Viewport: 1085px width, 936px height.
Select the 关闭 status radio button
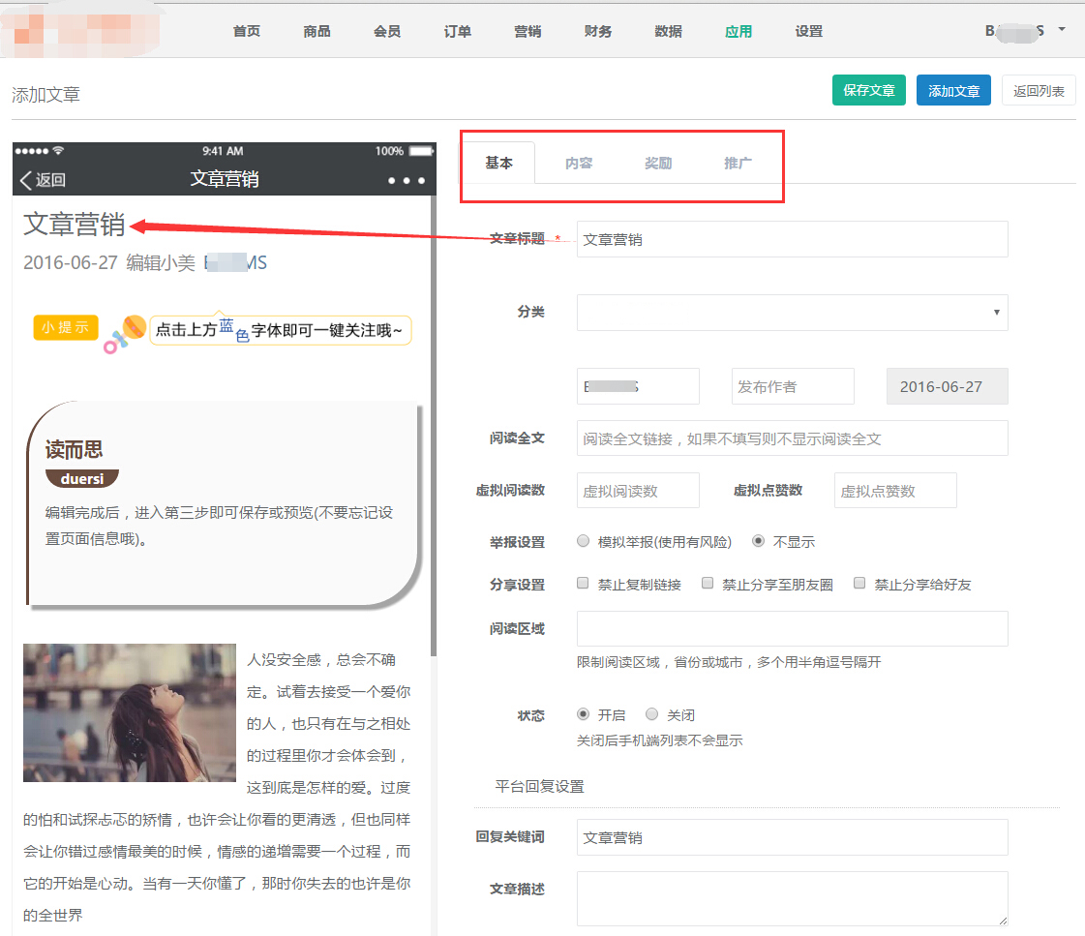click(652, 714)
